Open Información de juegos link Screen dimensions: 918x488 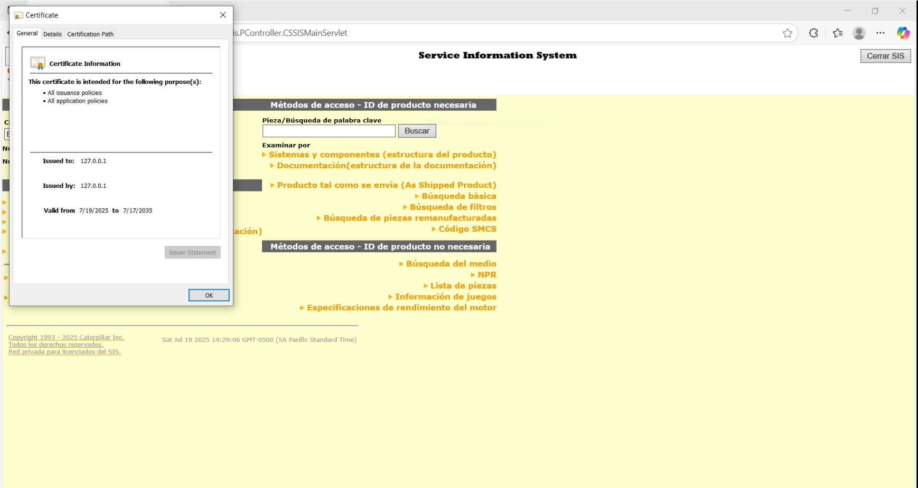(446, 297)
